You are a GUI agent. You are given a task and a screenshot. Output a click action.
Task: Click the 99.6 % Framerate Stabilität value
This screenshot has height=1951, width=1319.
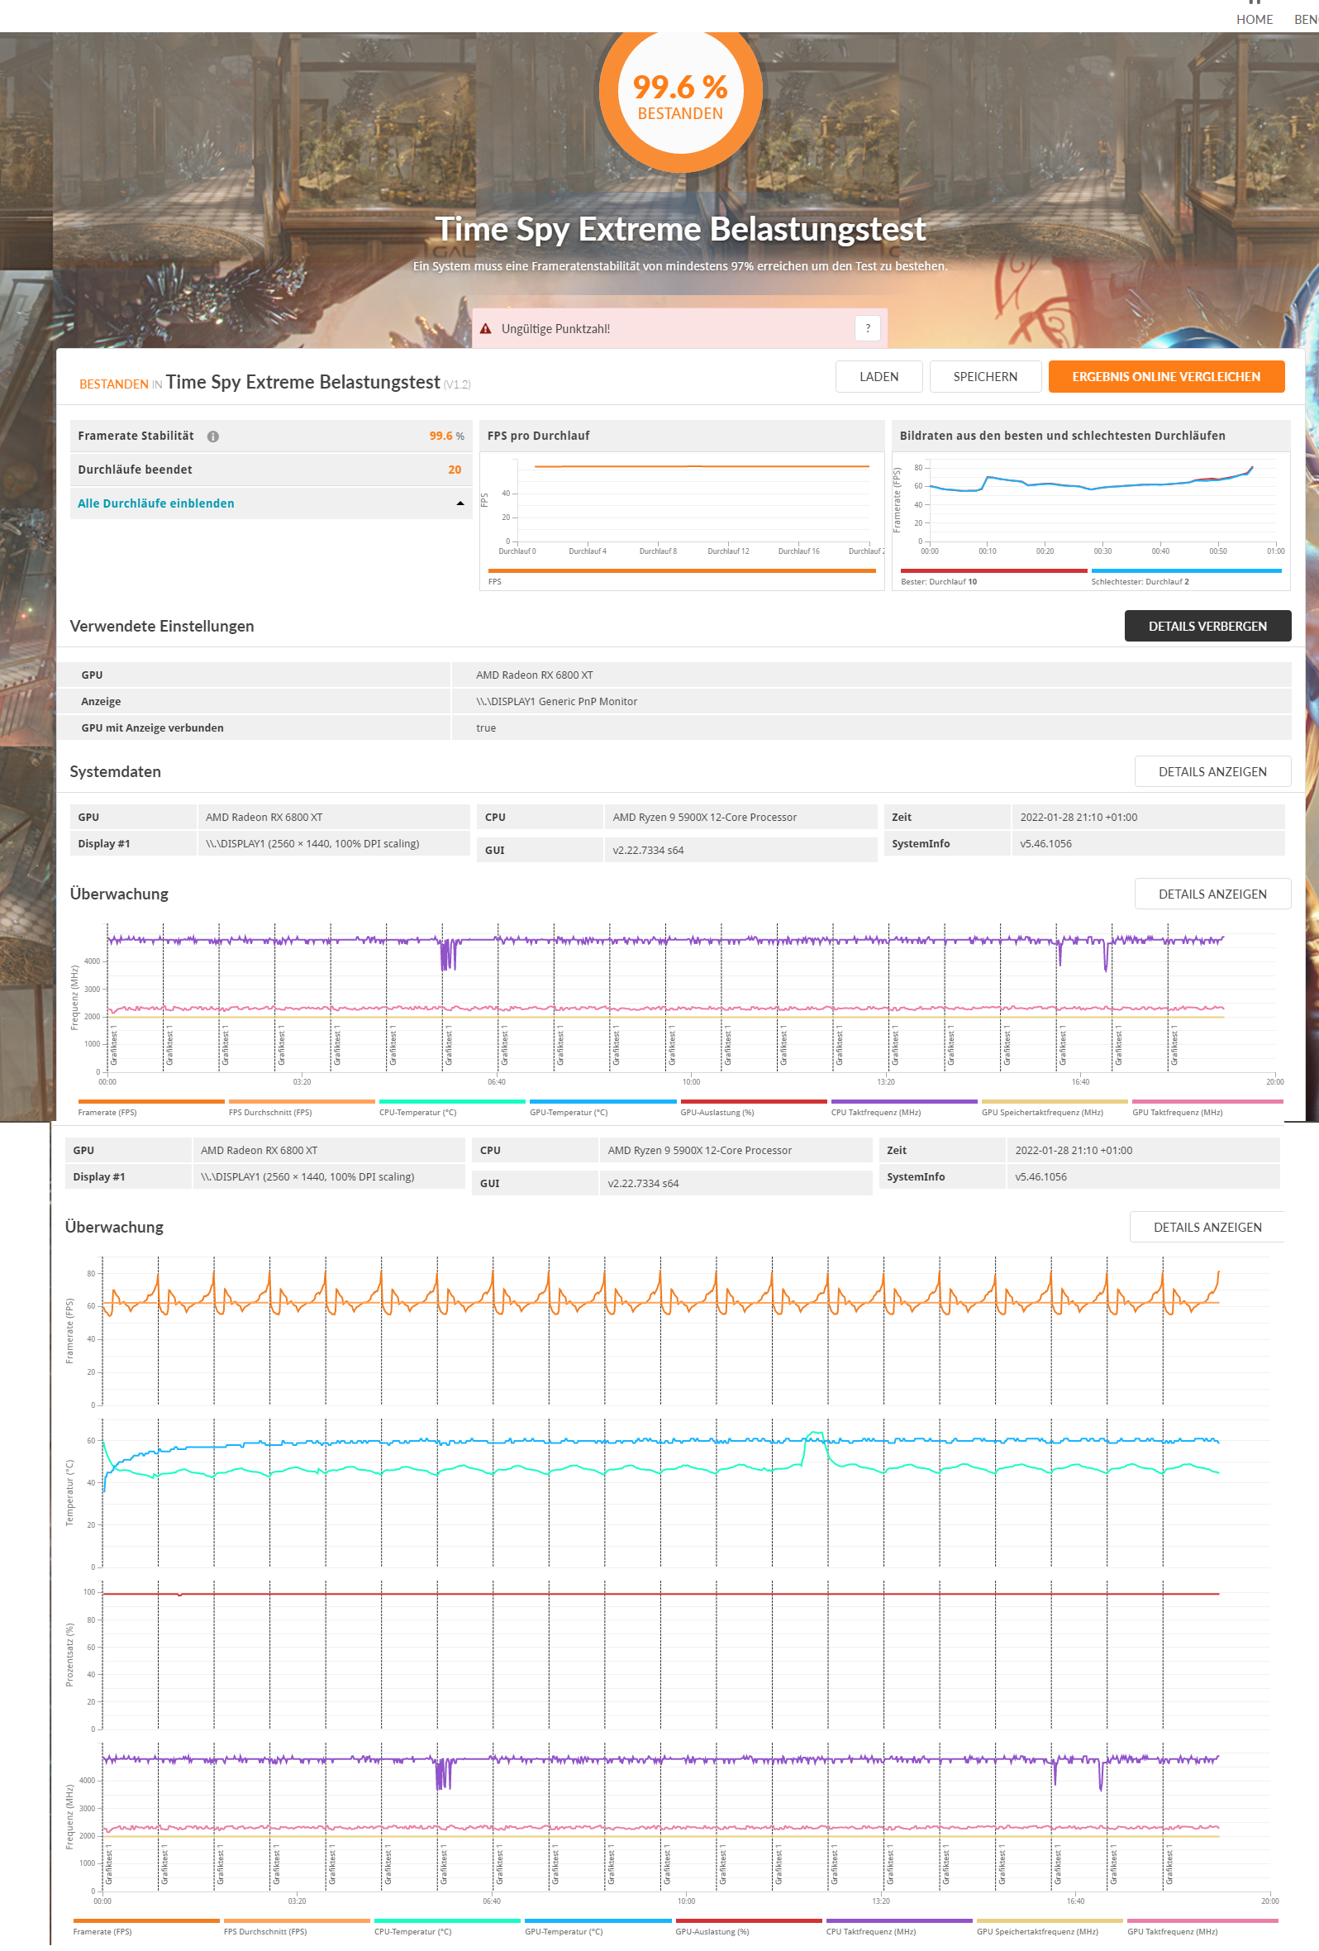(446, 436)
